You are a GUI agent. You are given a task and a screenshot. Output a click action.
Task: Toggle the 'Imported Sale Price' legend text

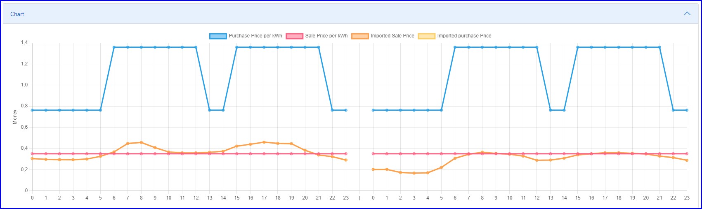pos(392,36)
